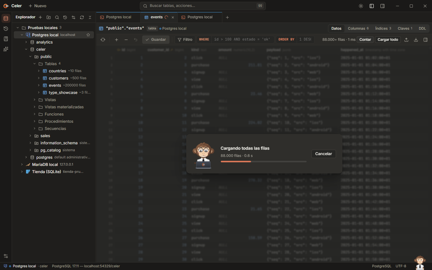This screenshot has height=270, width=432.
Task: Click Postgres local in status bar
Action: click(24, 266)
